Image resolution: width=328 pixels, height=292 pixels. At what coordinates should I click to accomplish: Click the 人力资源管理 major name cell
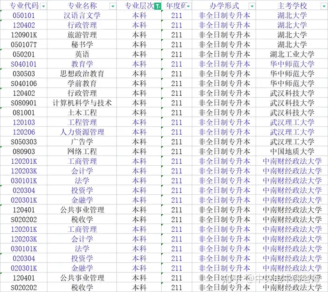(x=82, y=132)
